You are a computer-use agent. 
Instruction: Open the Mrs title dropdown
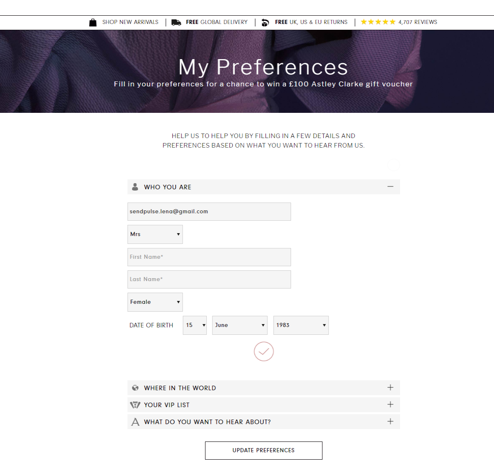tap(155, 234)
